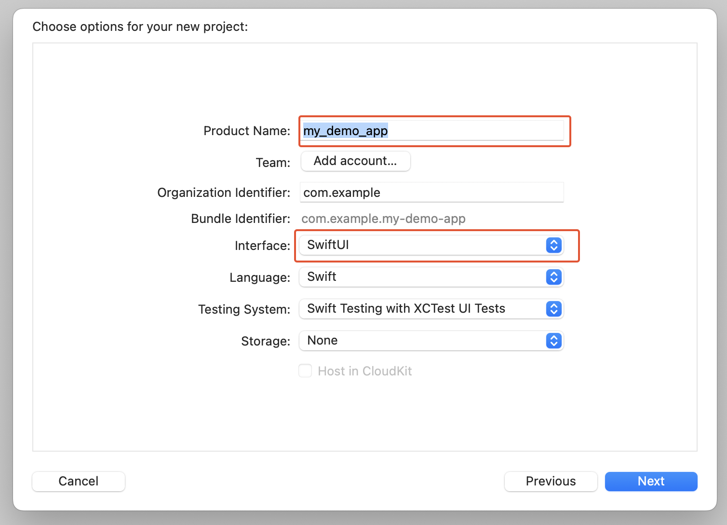Open the Language dropdown set to Swift
The image size is (727, 525).
[424, 277]
